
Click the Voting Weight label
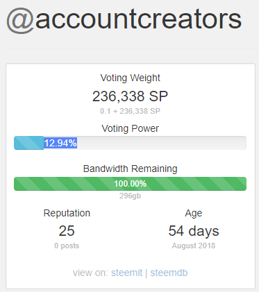(x=130, y=78)
